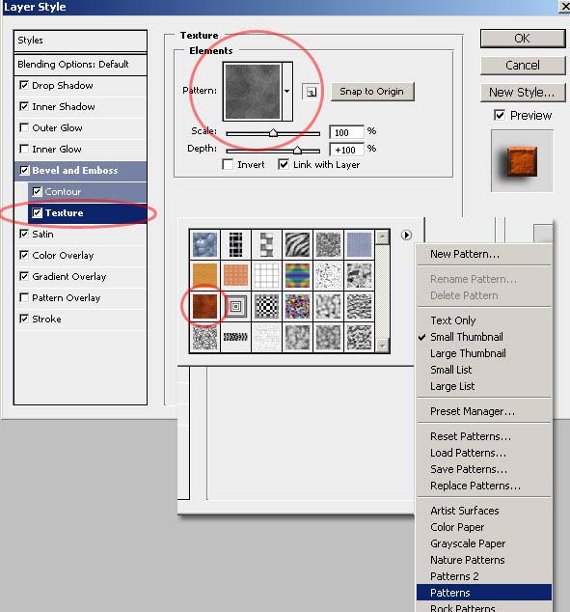Uncheck the Link with Layer checkbox
Viewport: 570px width, 612px height.
pyautogui.click(x=284, y=164)
